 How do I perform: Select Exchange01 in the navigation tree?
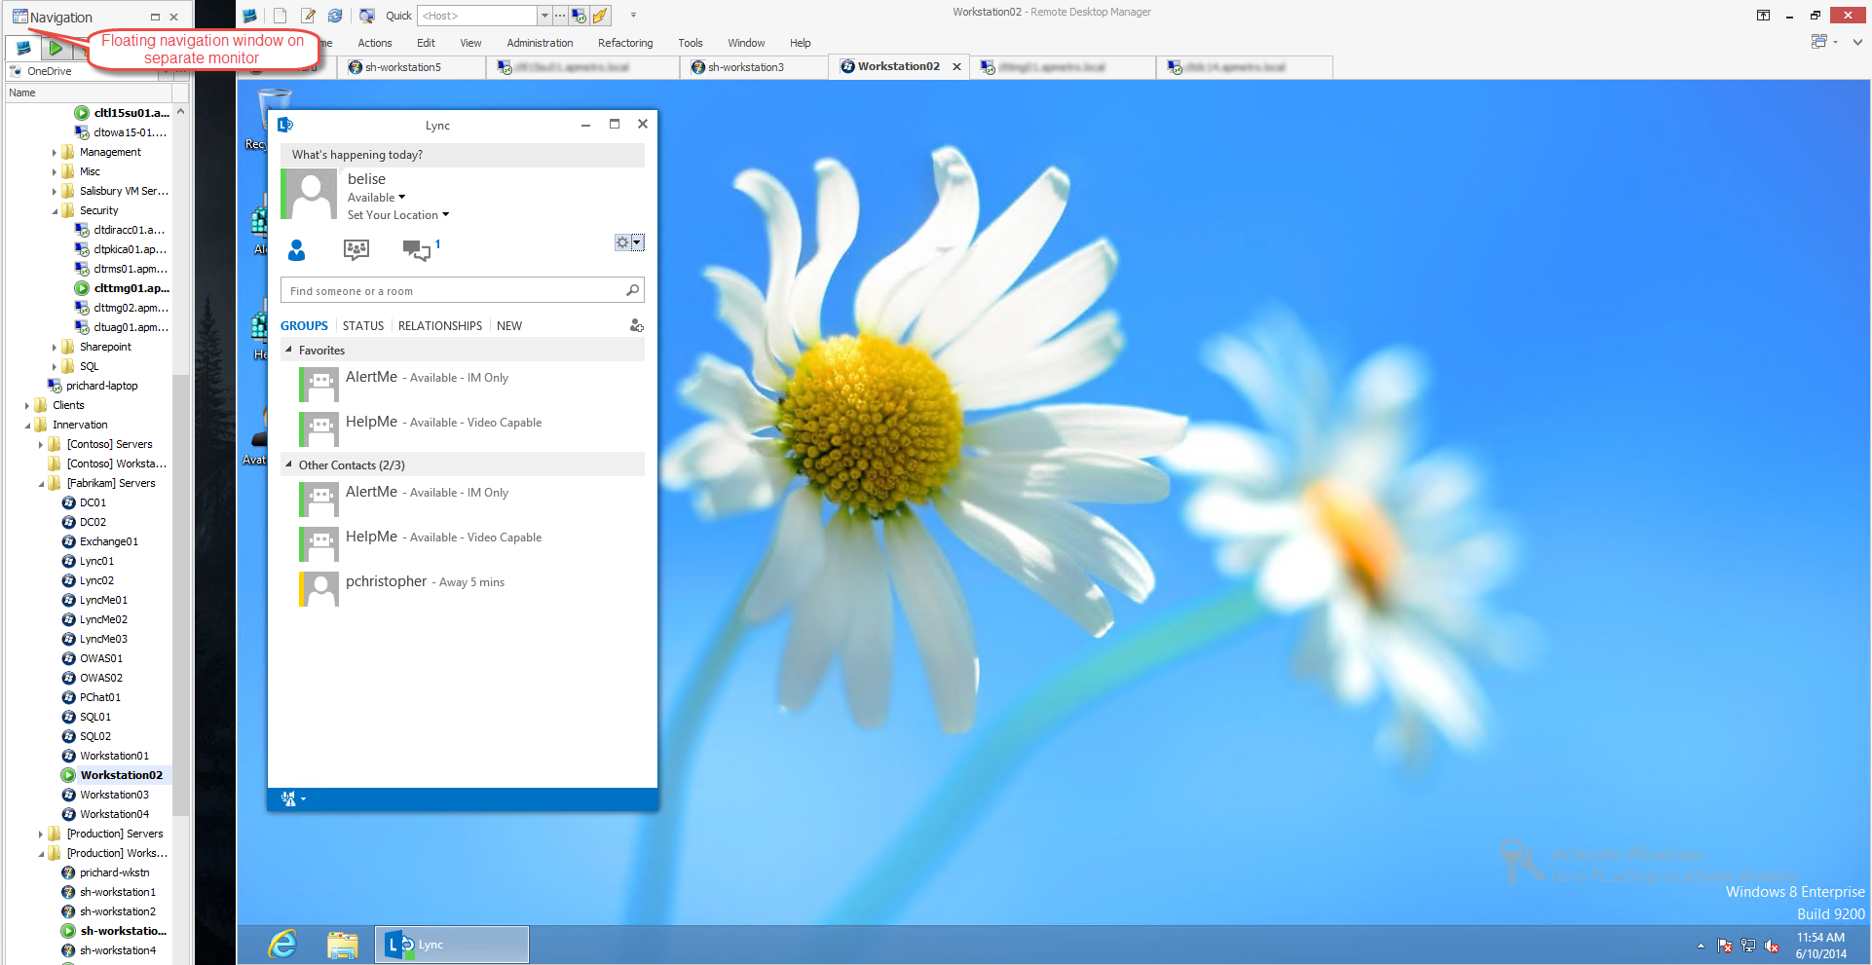pyautogui.click(x=108, y=541)
